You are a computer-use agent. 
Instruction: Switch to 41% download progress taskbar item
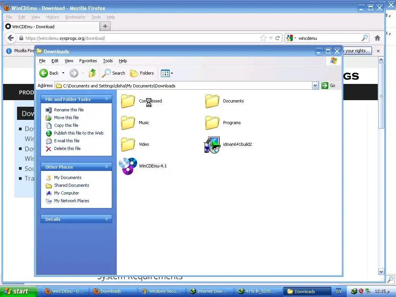click(x=258, y=291)
